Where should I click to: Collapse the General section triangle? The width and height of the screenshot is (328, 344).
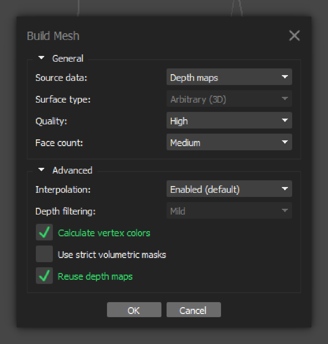point(41,58)
